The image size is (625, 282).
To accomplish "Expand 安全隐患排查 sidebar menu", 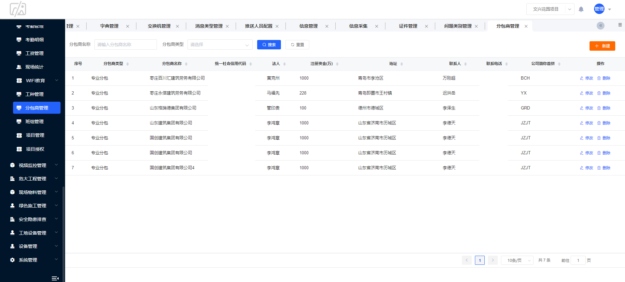I will 56,219.
